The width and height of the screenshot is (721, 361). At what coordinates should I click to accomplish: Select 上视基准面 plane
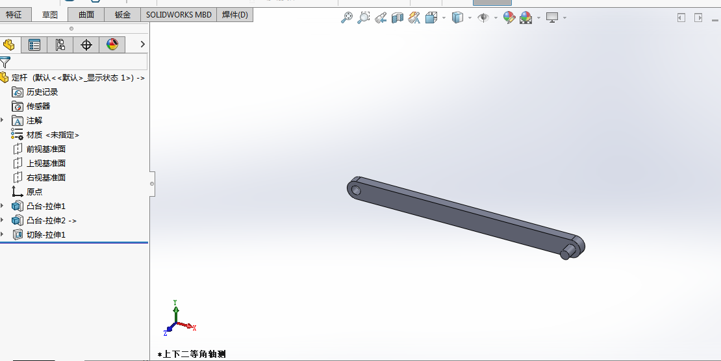46,163
